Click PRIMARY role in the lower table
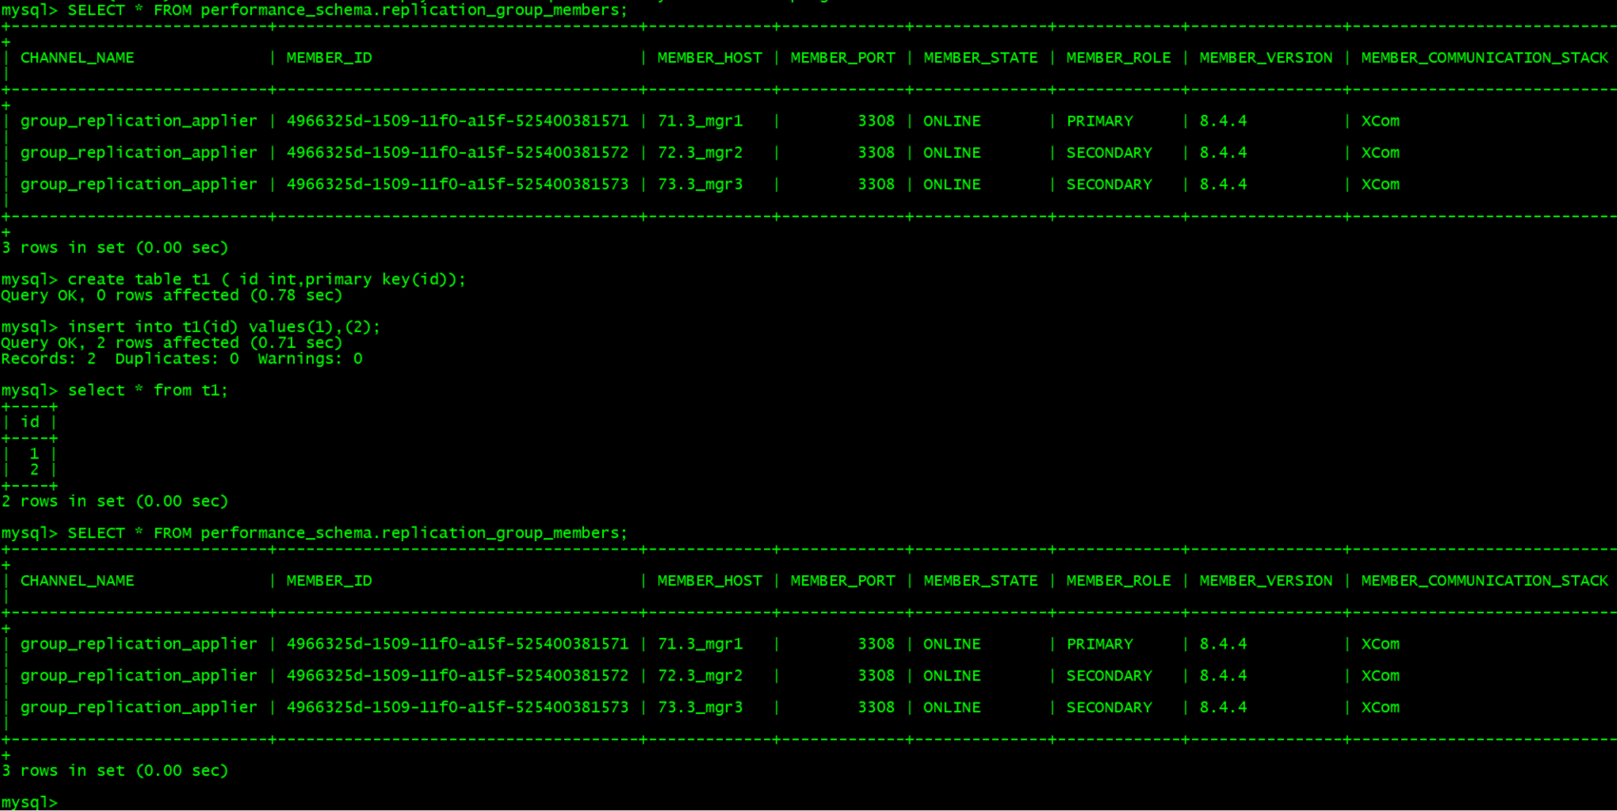 point(1100,645)
